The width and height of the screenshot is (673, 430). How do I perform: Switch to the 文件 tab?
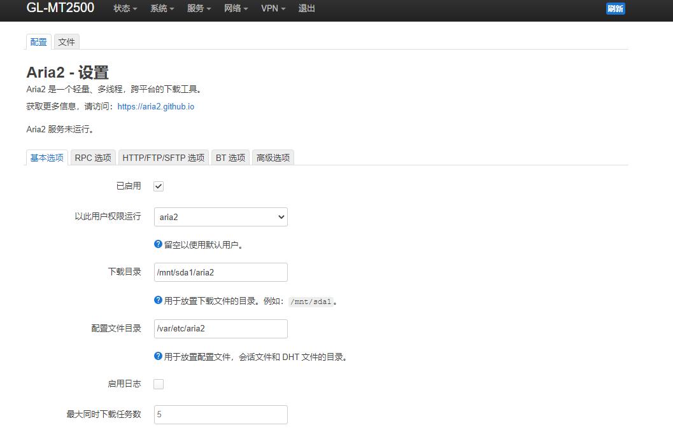[67, 41]
